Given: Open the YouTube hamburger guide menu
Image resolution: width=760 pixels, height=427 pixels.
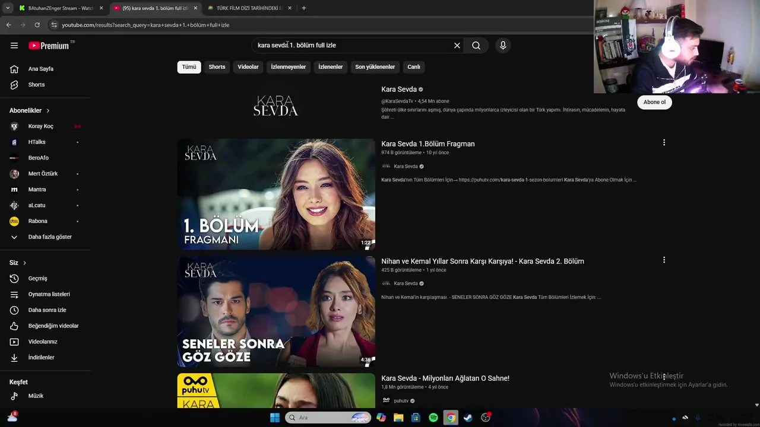Looking at the screenshot, I should 14,45.
